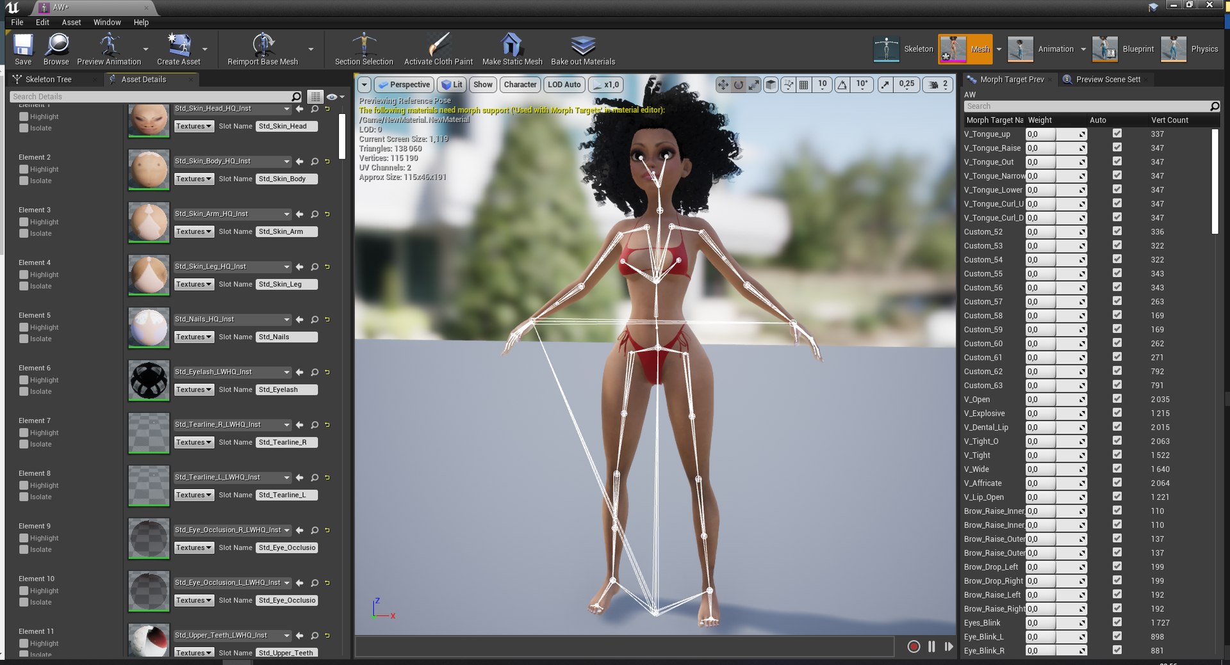Screen dimensions: 1230x665
Task: Enable Highlight for Element 5
Action: click(x=24, y=328)
